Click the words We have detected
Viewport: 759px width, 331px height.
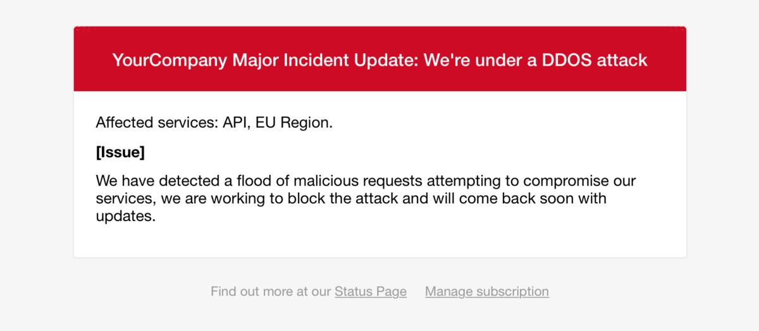coord(157,181)
